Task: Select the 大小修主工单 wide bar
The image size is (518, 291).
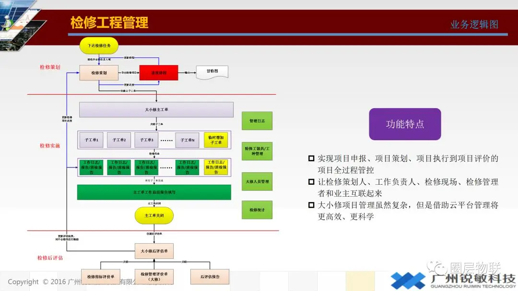Action: click(x=156, y=110)
